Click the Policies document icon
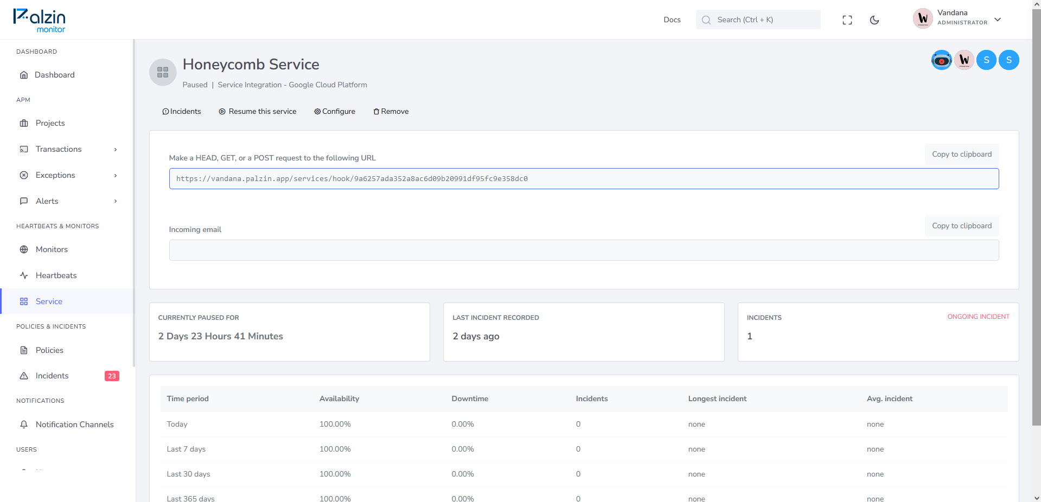The width and height of the screenshot is (1041, 502). (24, 350)
